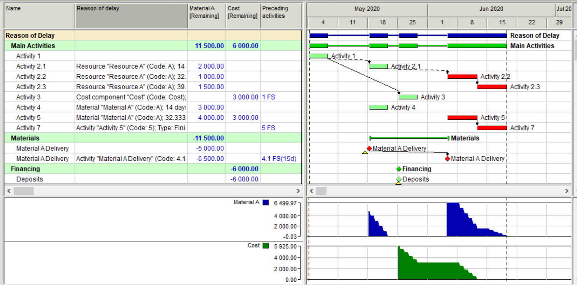Click the green Activity 2.1 Gantt bar

pos(378,66)
